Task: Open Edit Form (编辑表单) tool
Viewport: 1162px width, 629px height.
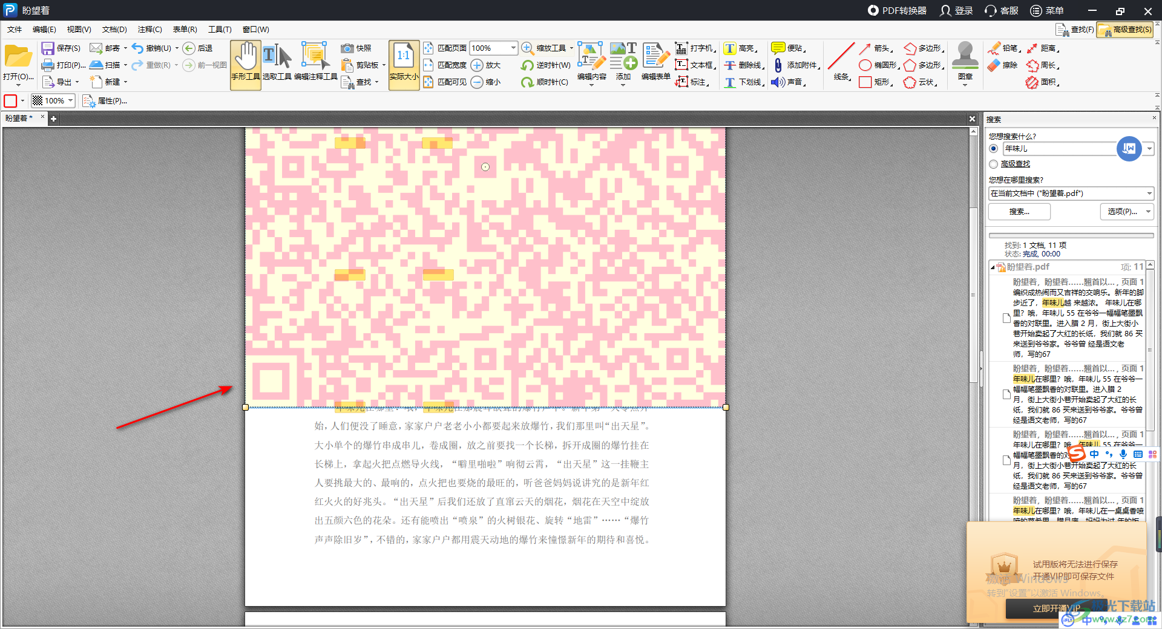Action: [655, 62]
